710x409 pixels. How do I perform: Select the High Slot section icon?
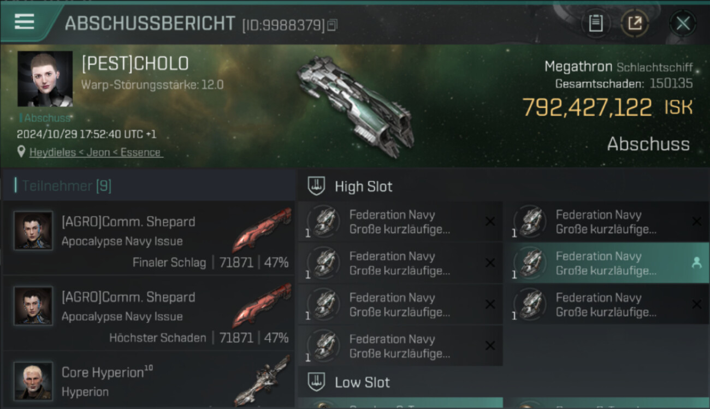click(317, 186)
